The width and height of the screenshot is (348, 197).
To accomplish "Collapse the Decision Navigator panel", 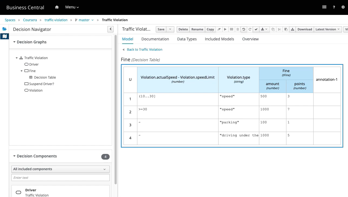I will click(x=110, y=29).
